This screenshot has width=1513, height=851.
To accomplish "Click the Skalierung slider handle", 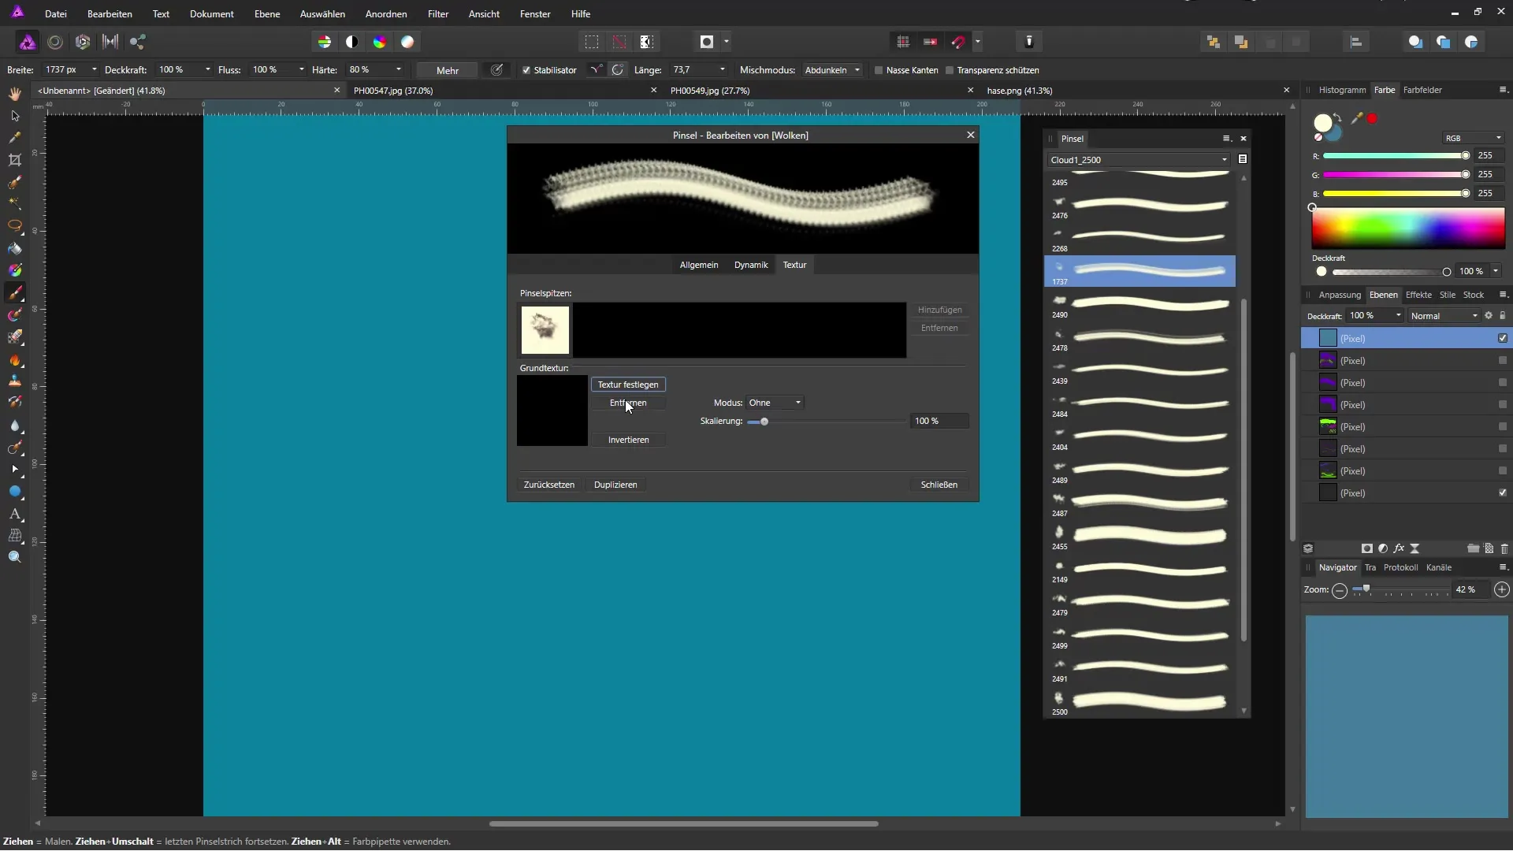I will click(x=764, y=422).
